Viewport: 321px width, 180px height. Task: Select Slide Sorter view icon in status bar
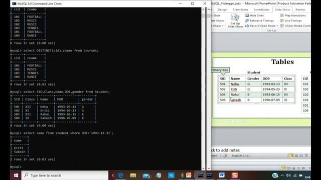pyautogui.click(x=296, y=155)
